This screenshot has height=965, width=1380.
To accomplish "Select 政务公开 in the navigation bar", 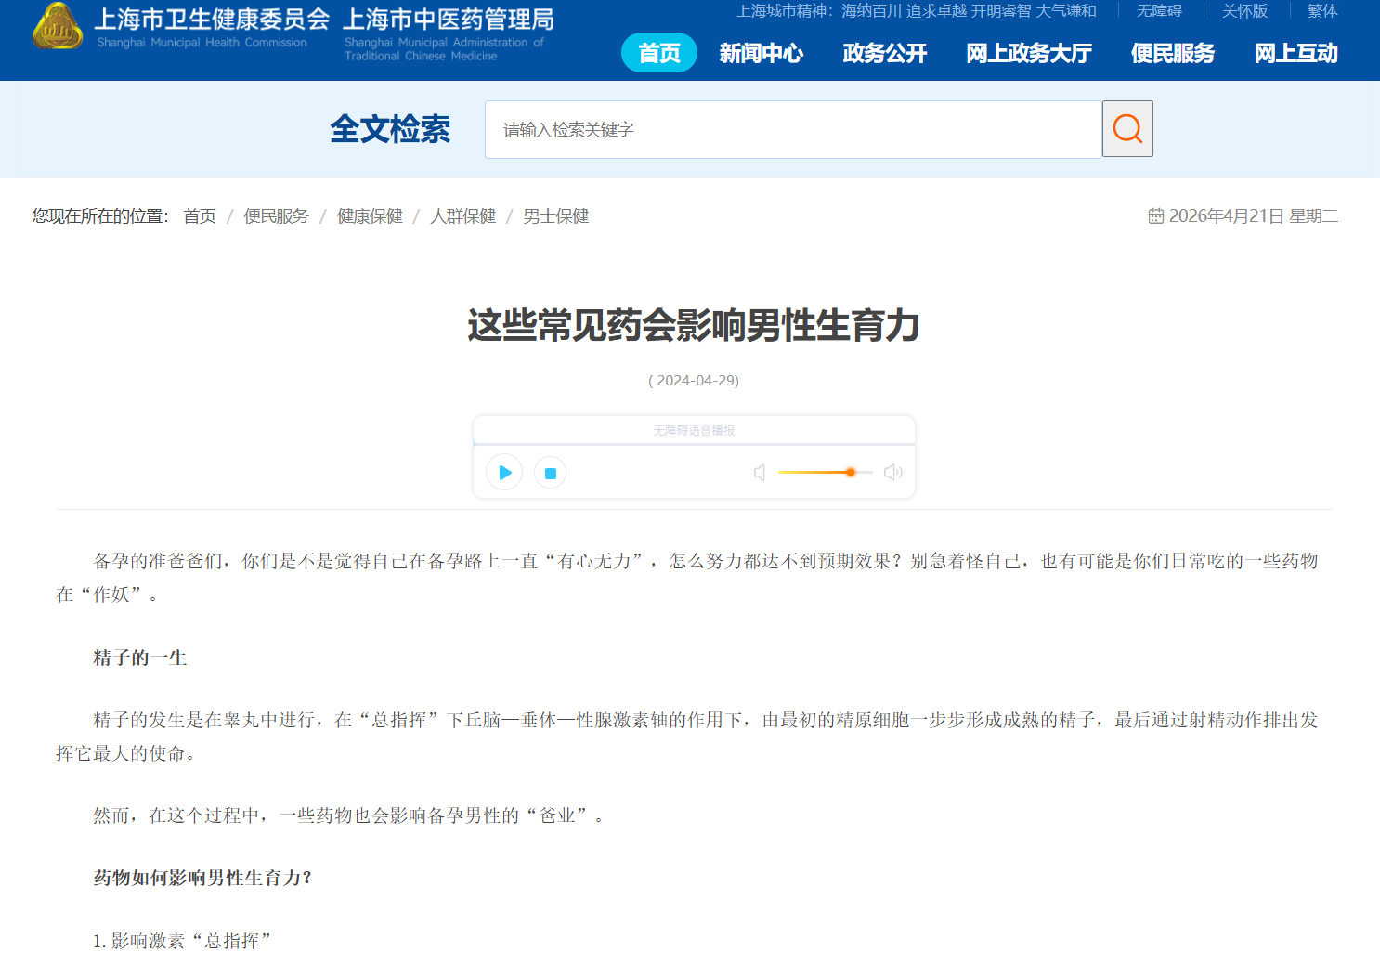I will tap(884, 54).
